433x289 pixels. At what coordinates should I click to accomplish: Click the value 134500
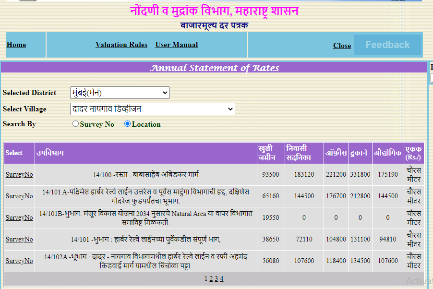(x=360, y=261)
